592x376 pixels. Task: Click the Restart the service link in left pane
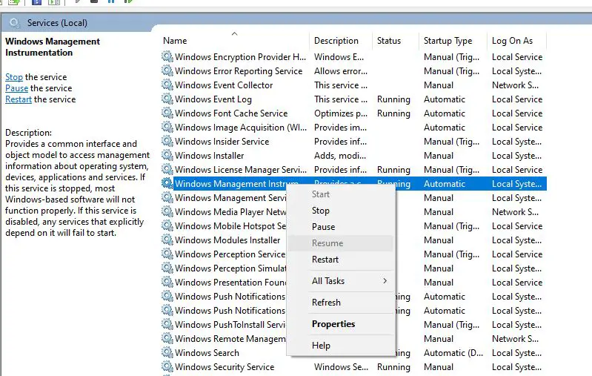tap(19, 99)
